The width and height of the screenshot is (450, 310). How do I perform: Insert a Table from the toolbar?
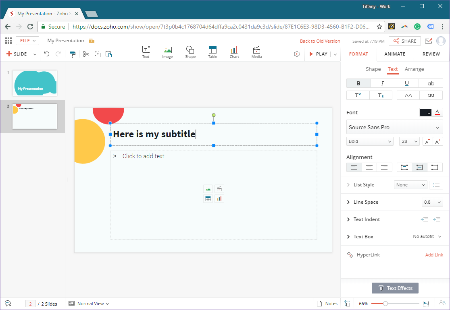212,52
